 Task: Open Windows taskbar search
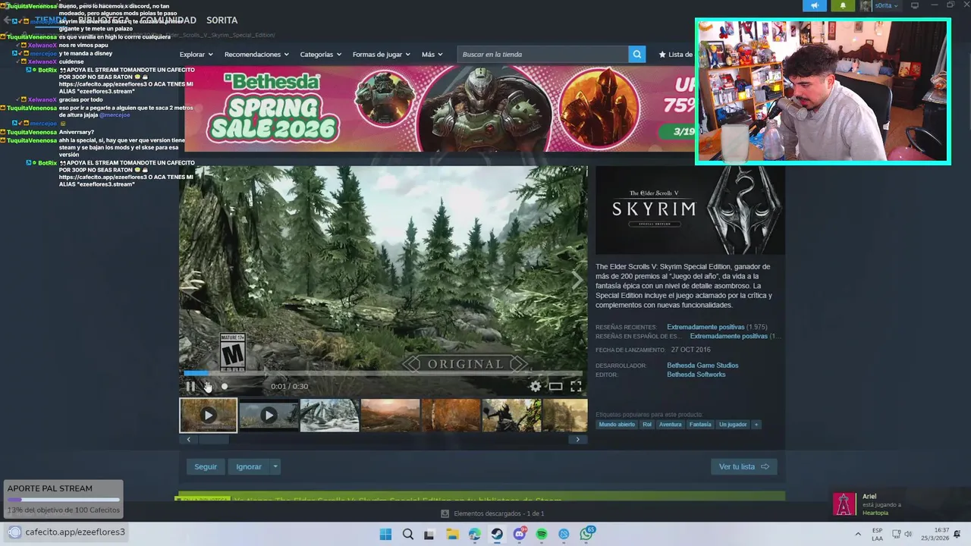(x=408, y=534)
